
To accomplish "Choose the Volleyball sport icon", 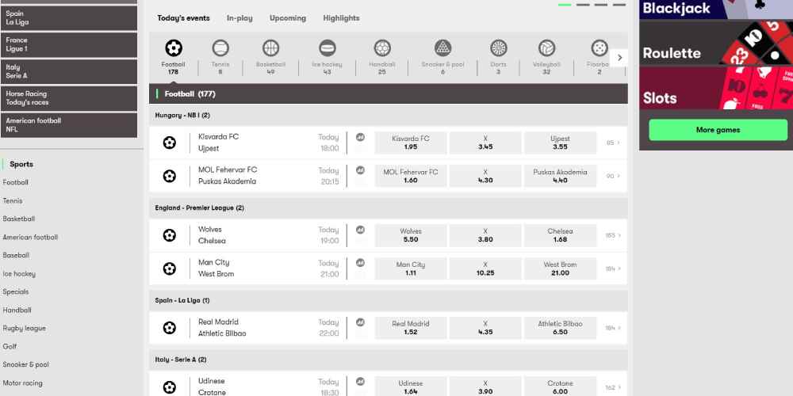I will click(x=546, y=49).
